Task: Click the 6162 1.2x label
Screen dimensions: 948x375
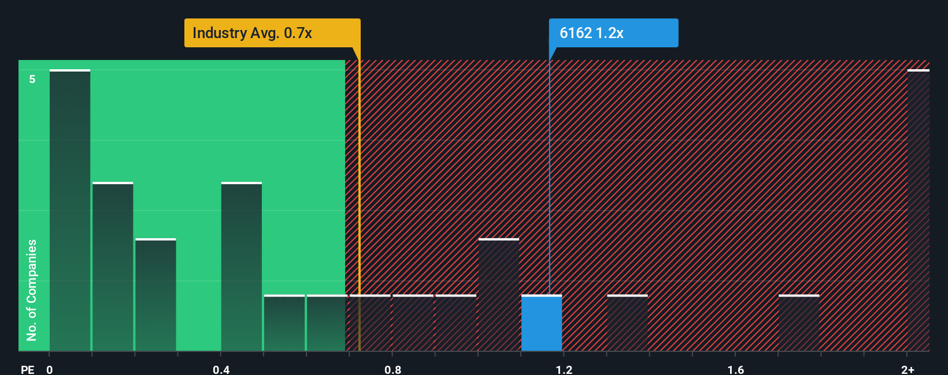Action: [x=613, y=33]
